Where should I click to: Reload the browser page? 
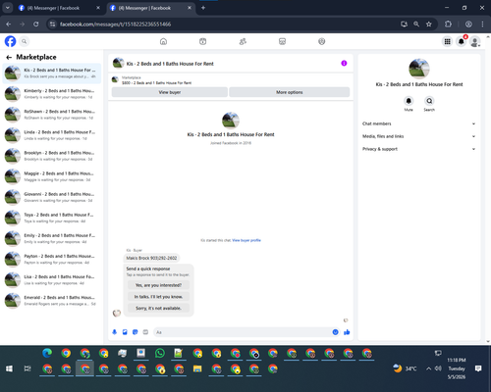pyautogui.click(x=36, y=24)
